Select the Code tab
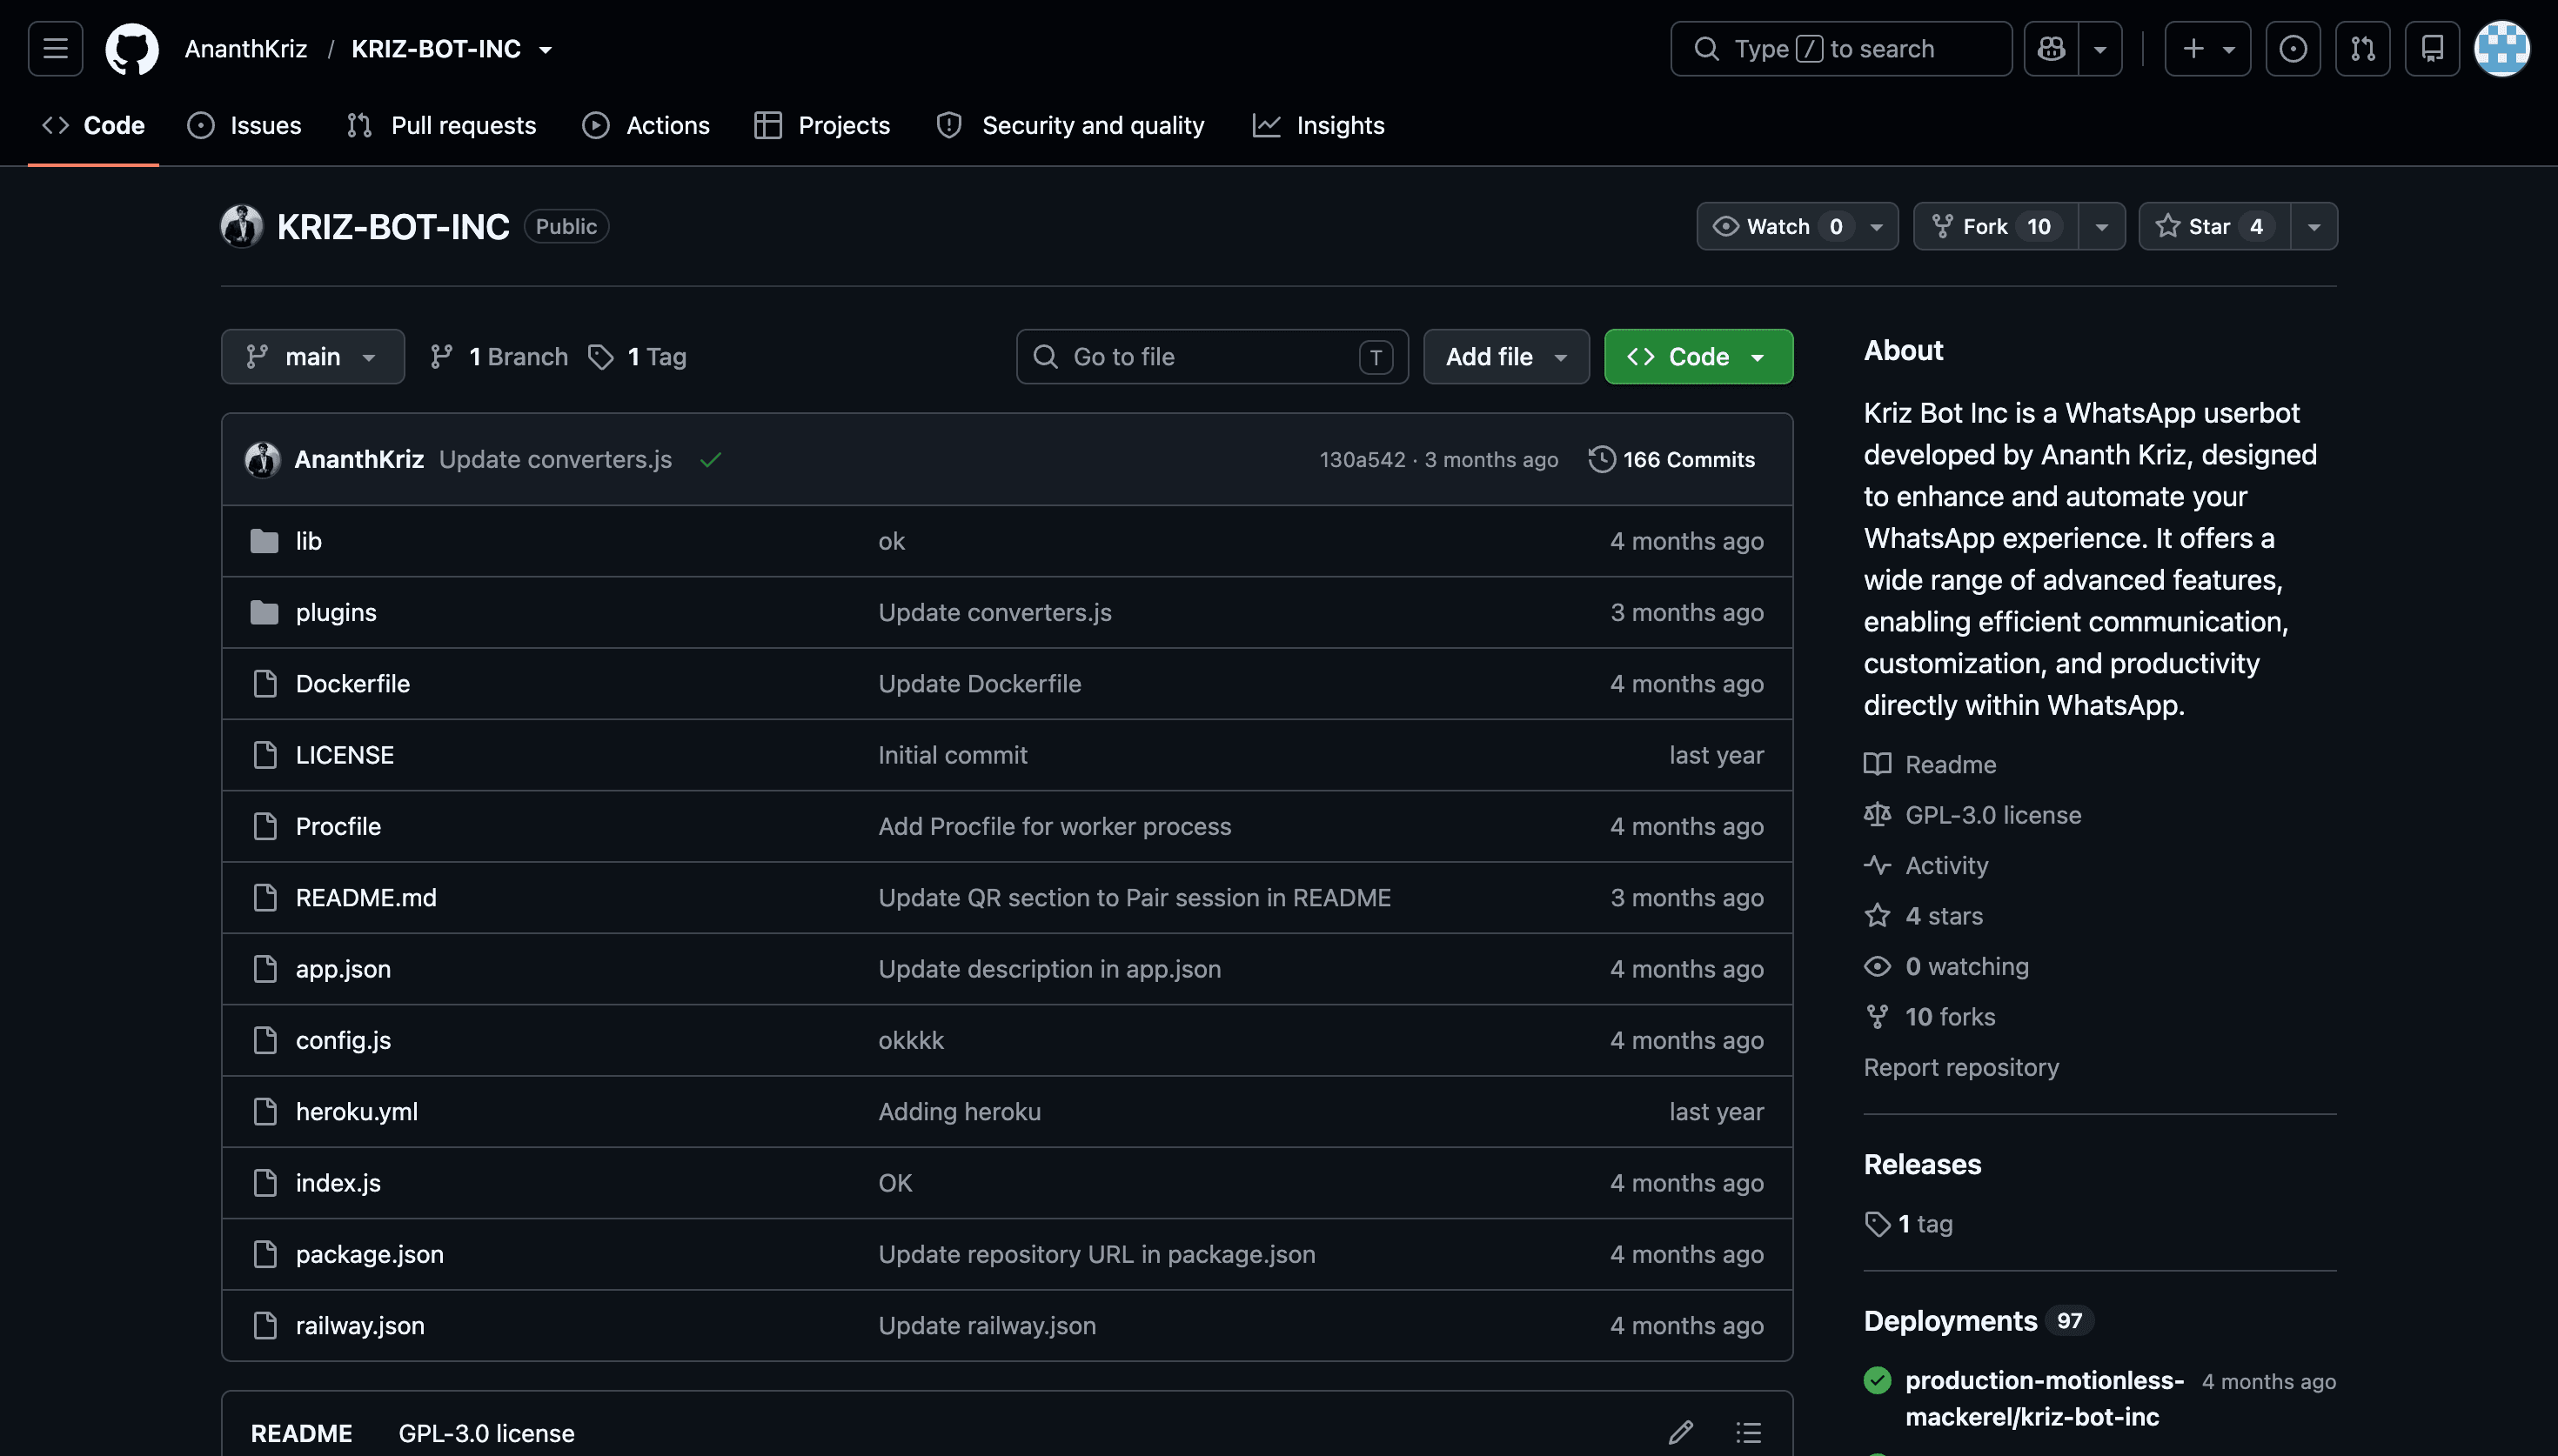The width and height of the screenshot is (2558, 1456). (x=93, y=125)
